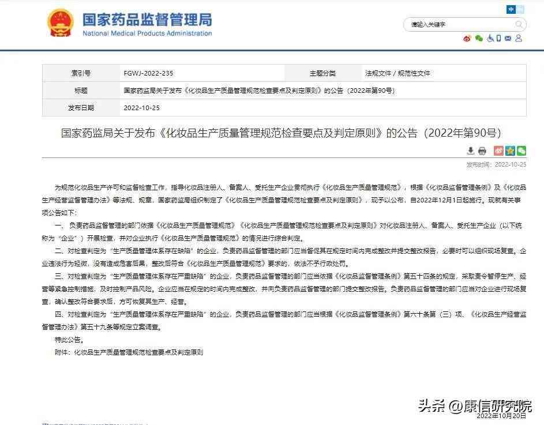Image resolution: width=544 pixels, height=425 pixels.
Task: Click the user login icon
Action: (x=518, y=37)
